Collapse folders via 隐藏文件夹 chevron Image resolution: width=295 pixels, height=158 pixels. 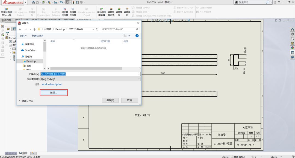point(19,101)
